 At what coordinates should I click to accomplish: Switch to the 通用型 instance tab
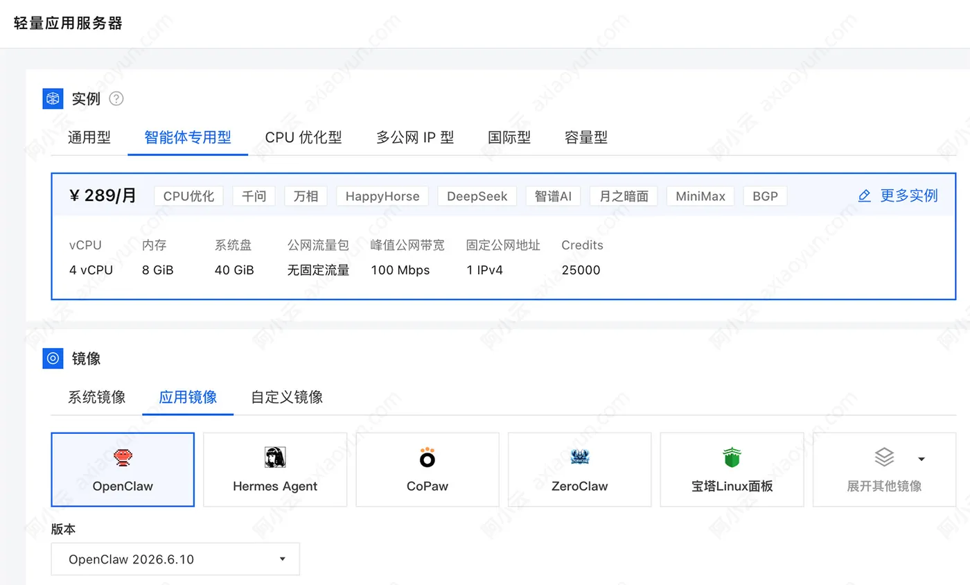pyautogui.click(x=89, y=137)
